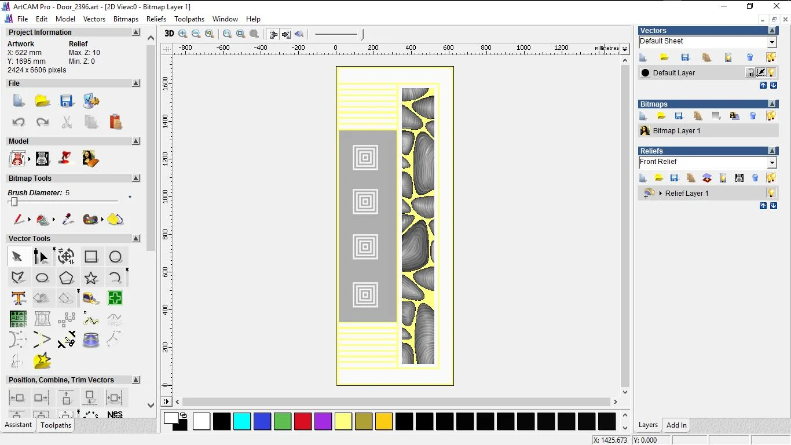Collapse the Vector Tools section
Screen dimensions: 791x445
pyautogui.click(x=136, y=238)
